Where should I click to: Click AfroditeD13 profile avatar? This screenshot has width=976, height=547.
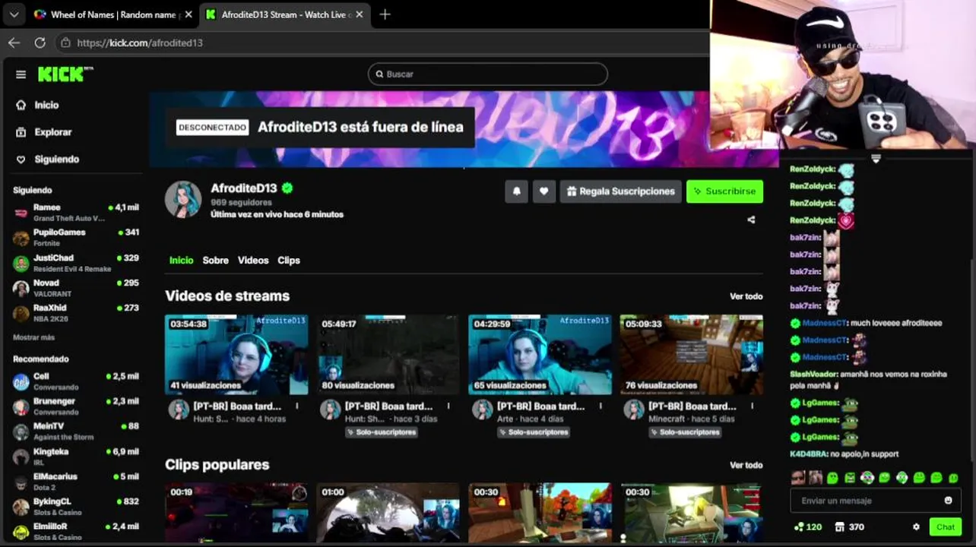(x=183, y=199)
